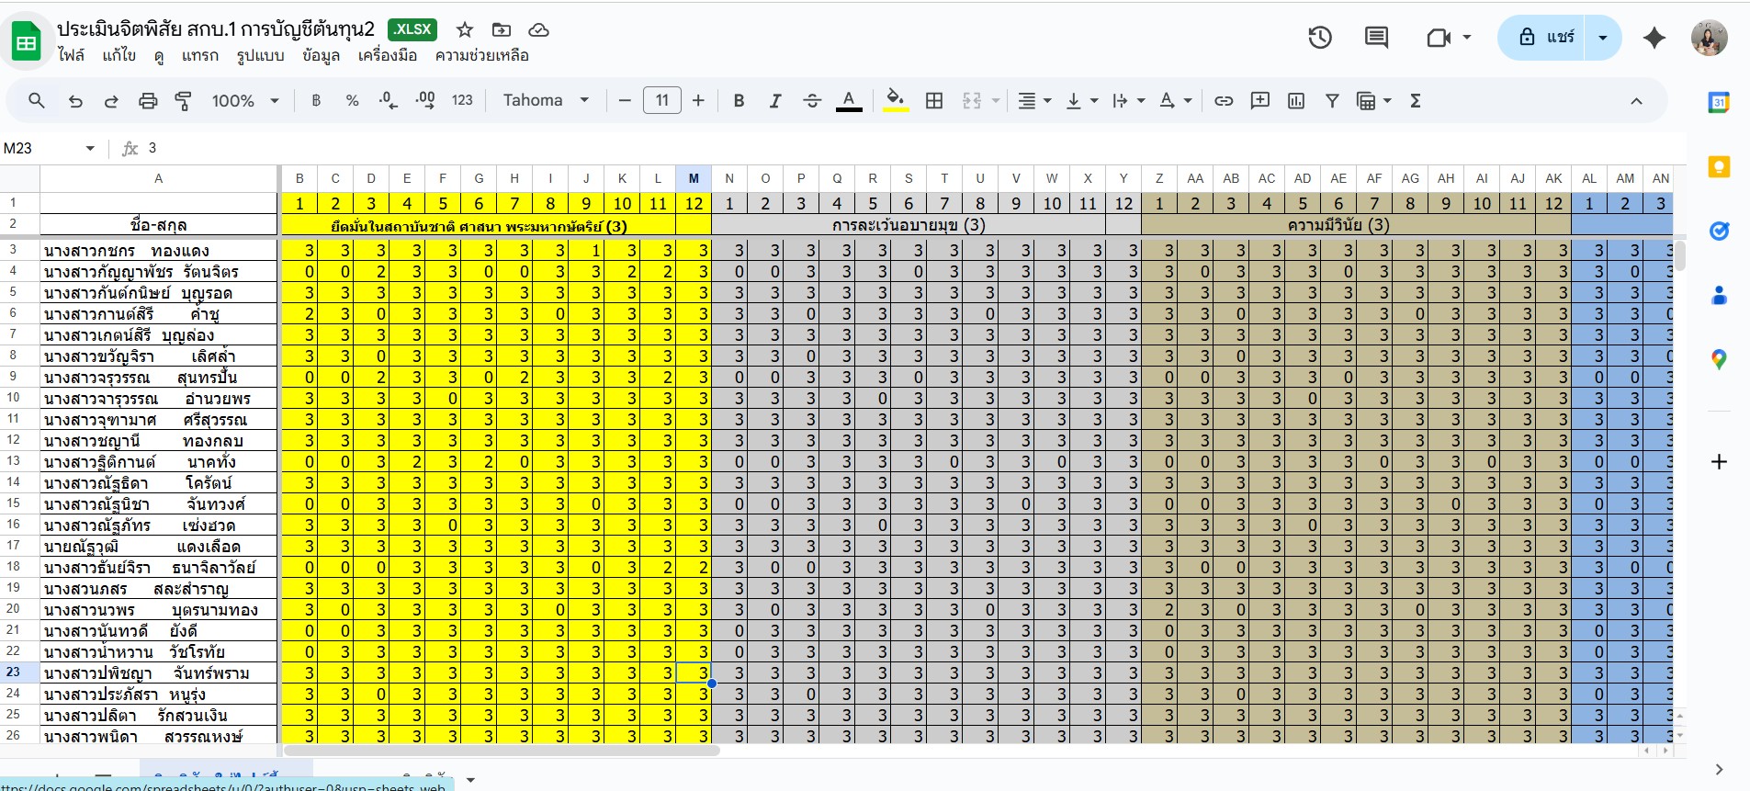Toggle italic formatting
The height and width of the screenshot is (791, 1750).
775,101
